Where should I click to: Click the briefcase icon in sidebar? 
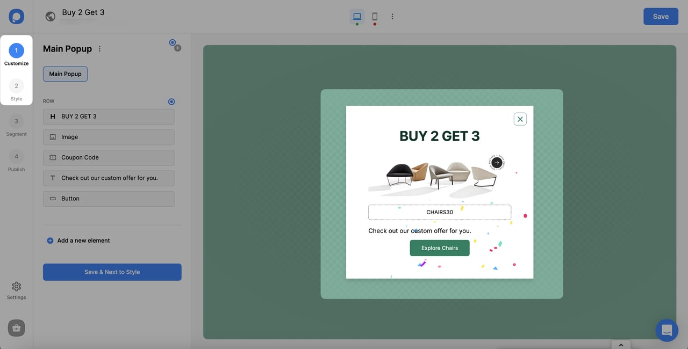[x=16, y=328]
